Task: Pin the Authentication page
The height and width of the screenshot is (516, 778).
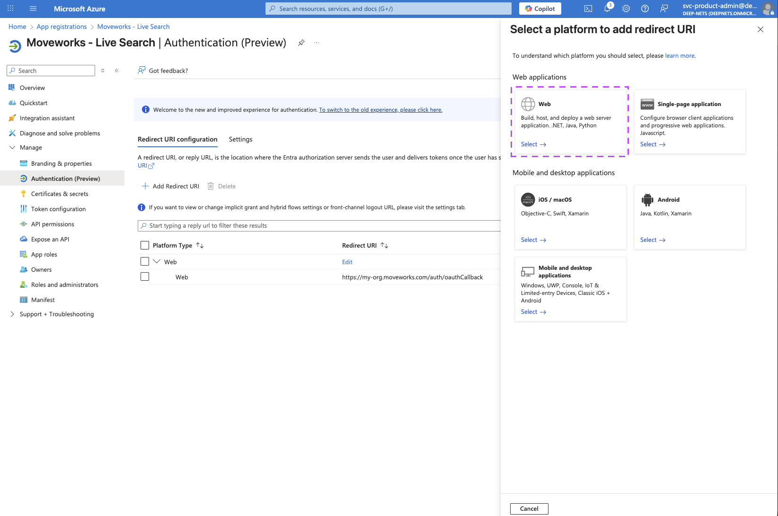Action: [301, 43]
